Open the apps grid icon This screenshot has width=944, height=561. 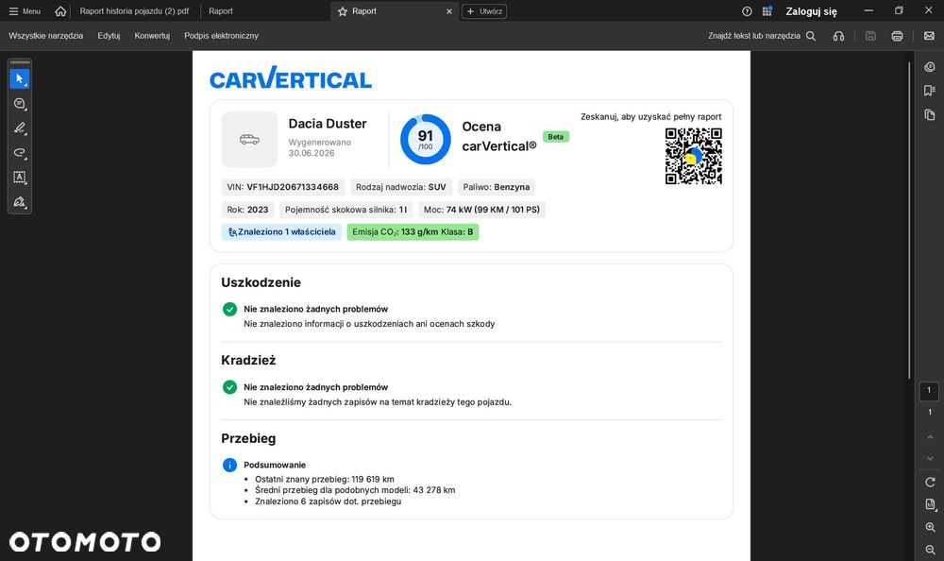point(767,11)
